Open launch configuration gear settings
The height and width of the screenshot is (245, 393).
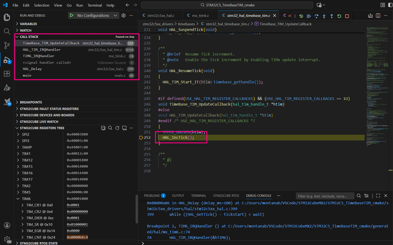click(123, 15)
